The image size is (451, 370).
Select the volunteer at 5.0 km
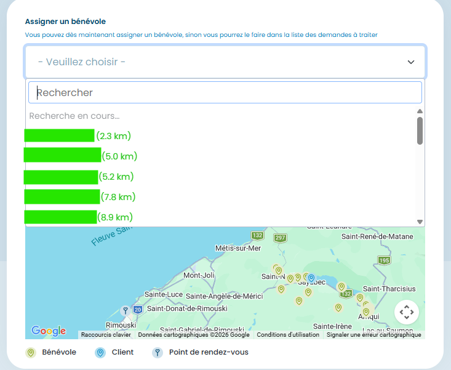(81, 156)
